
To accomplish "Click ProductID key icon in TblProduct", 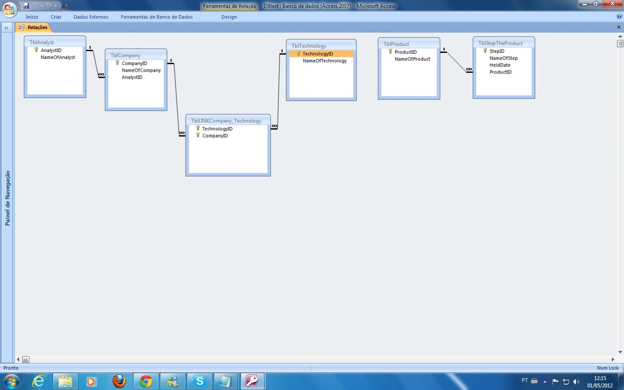I will [390, 52].
